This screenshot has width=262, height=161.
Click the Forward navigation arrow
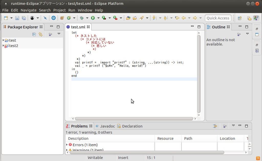[195, 18]
